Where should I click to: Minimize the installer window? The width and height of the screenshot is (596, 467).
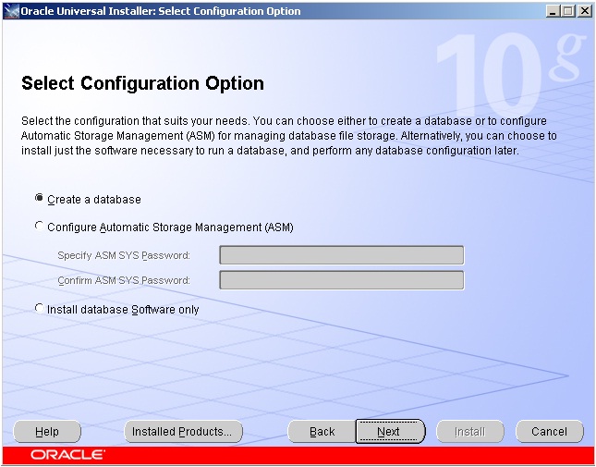pos(553,10)
